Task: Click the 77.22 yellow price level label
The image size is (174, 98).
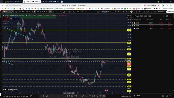Action: pyautogui.click(x=129, y=75)
